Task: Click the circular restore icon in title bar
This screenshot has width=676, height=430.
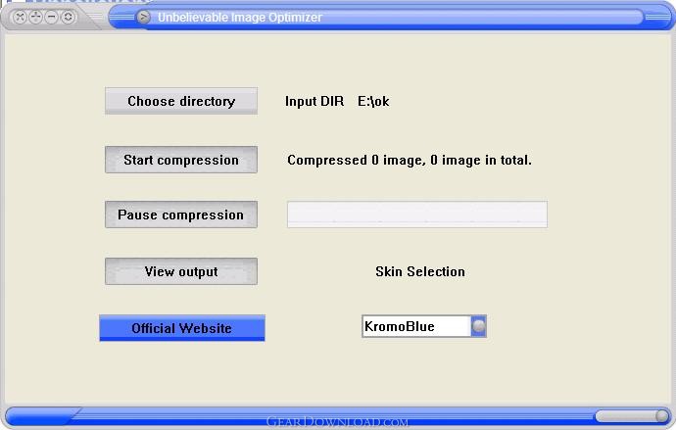Action: pos(68,18)
